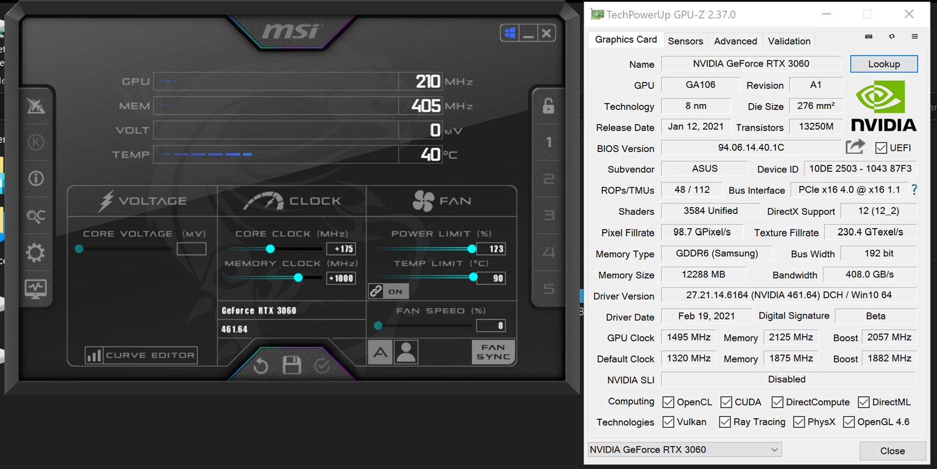Toggle the Vulkan checkbox
Image resolution: width=937 pixels, height=469 pixels.
click(668, 422)
